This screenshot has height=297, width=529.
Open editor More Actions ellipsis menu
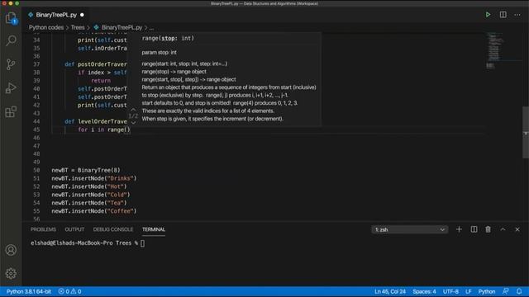[x=517, y=15]
